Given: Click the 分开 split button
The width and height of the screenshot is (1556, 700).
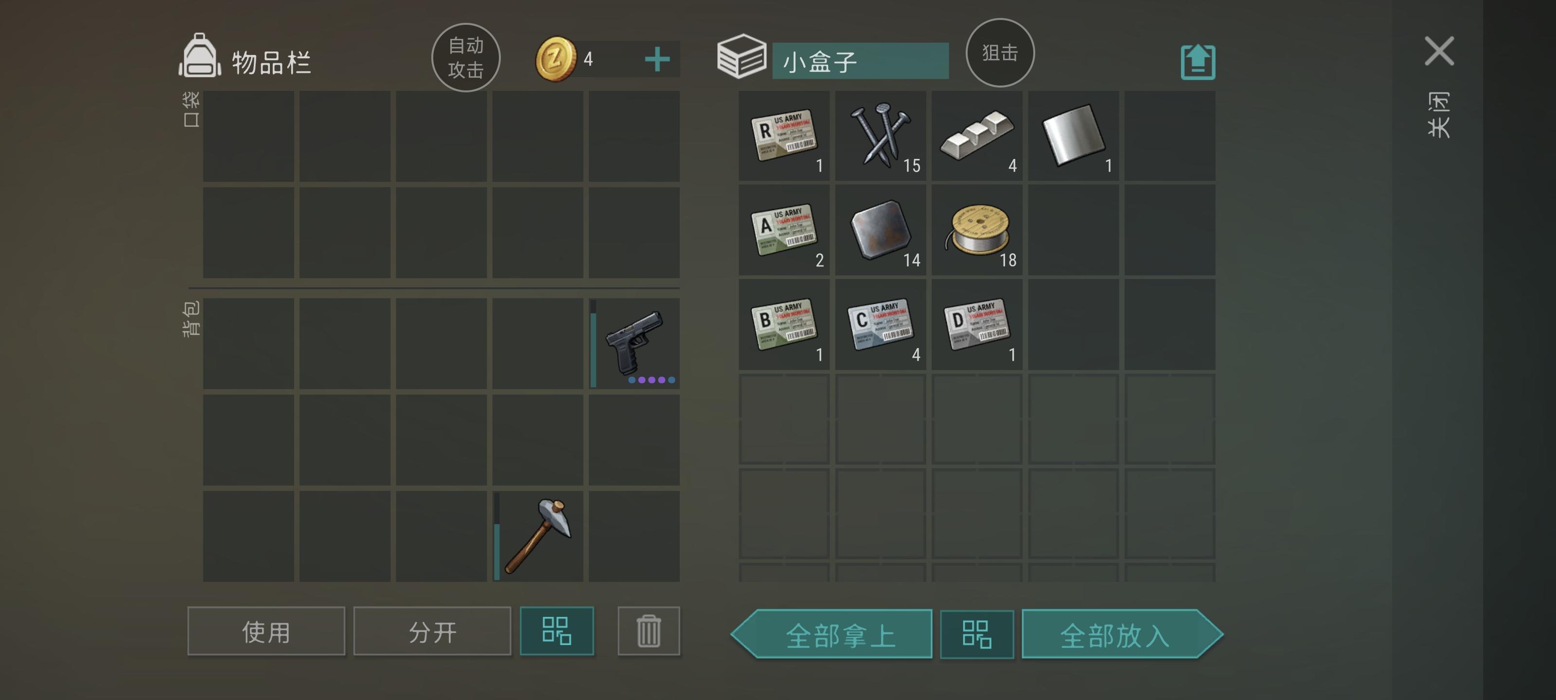Looking at the screenshot, I should coord(432,631).
